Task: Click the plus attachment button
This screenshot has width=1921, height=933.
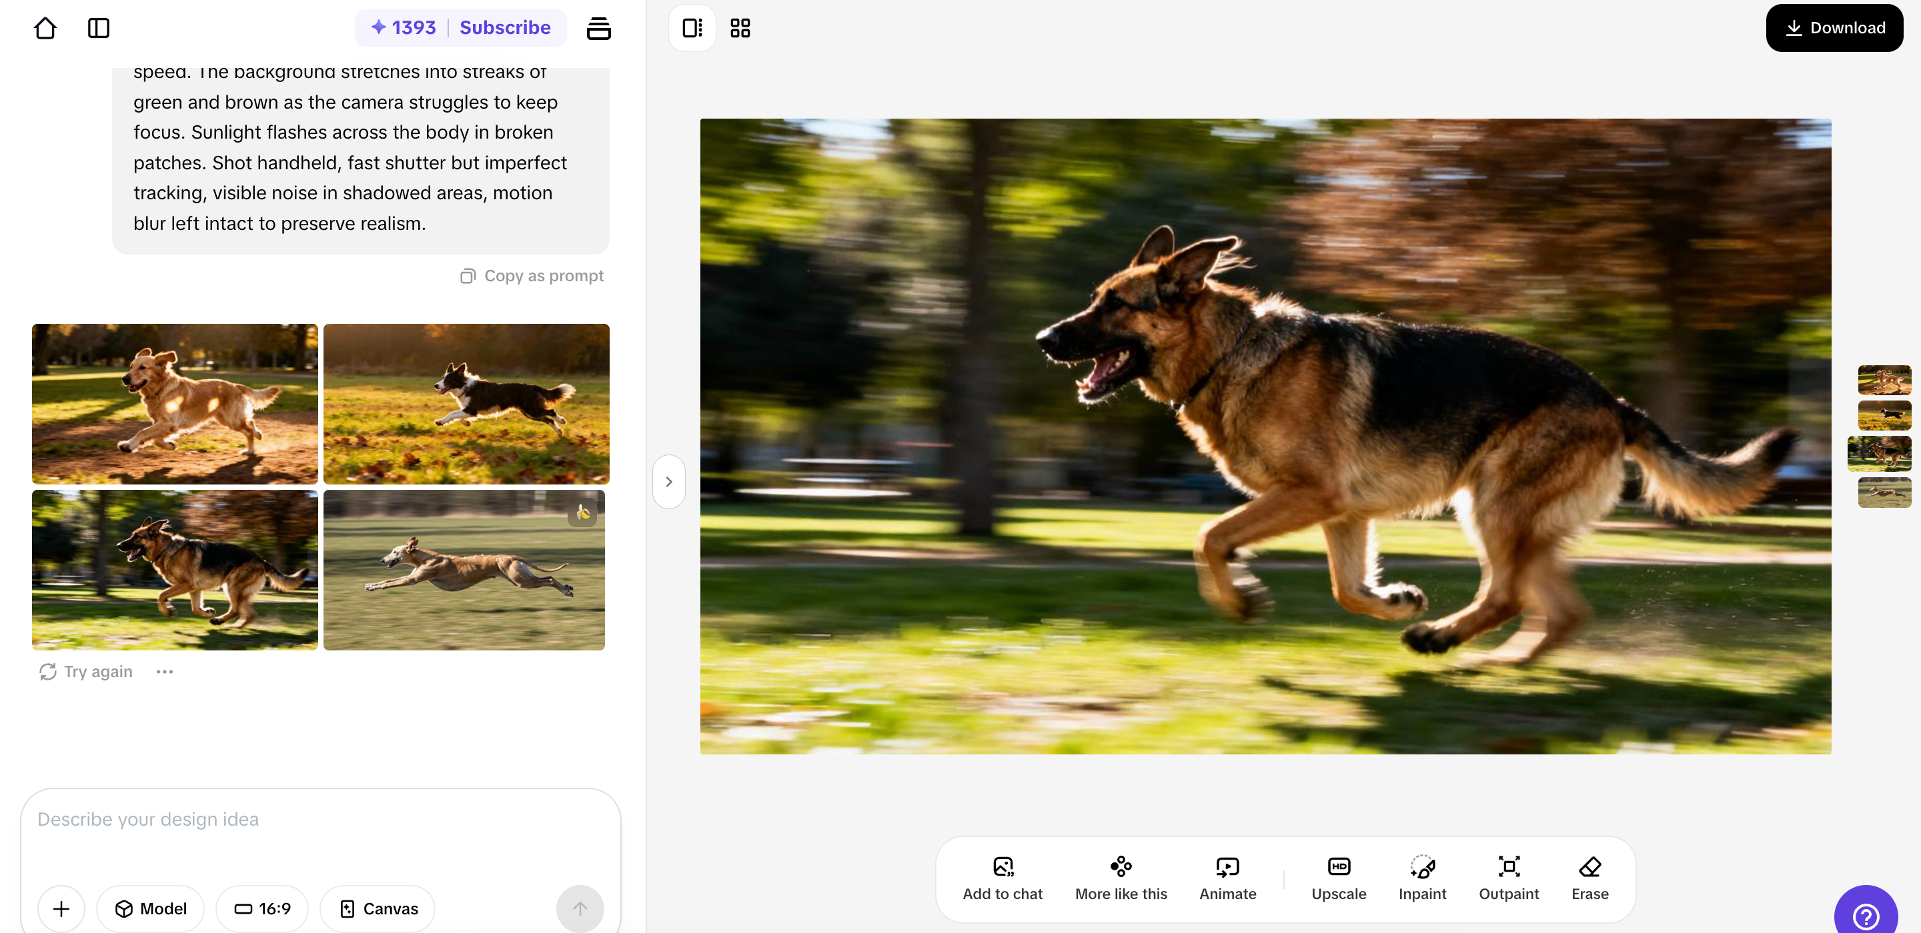Action: pyautogui.click(x=61, y=908)
